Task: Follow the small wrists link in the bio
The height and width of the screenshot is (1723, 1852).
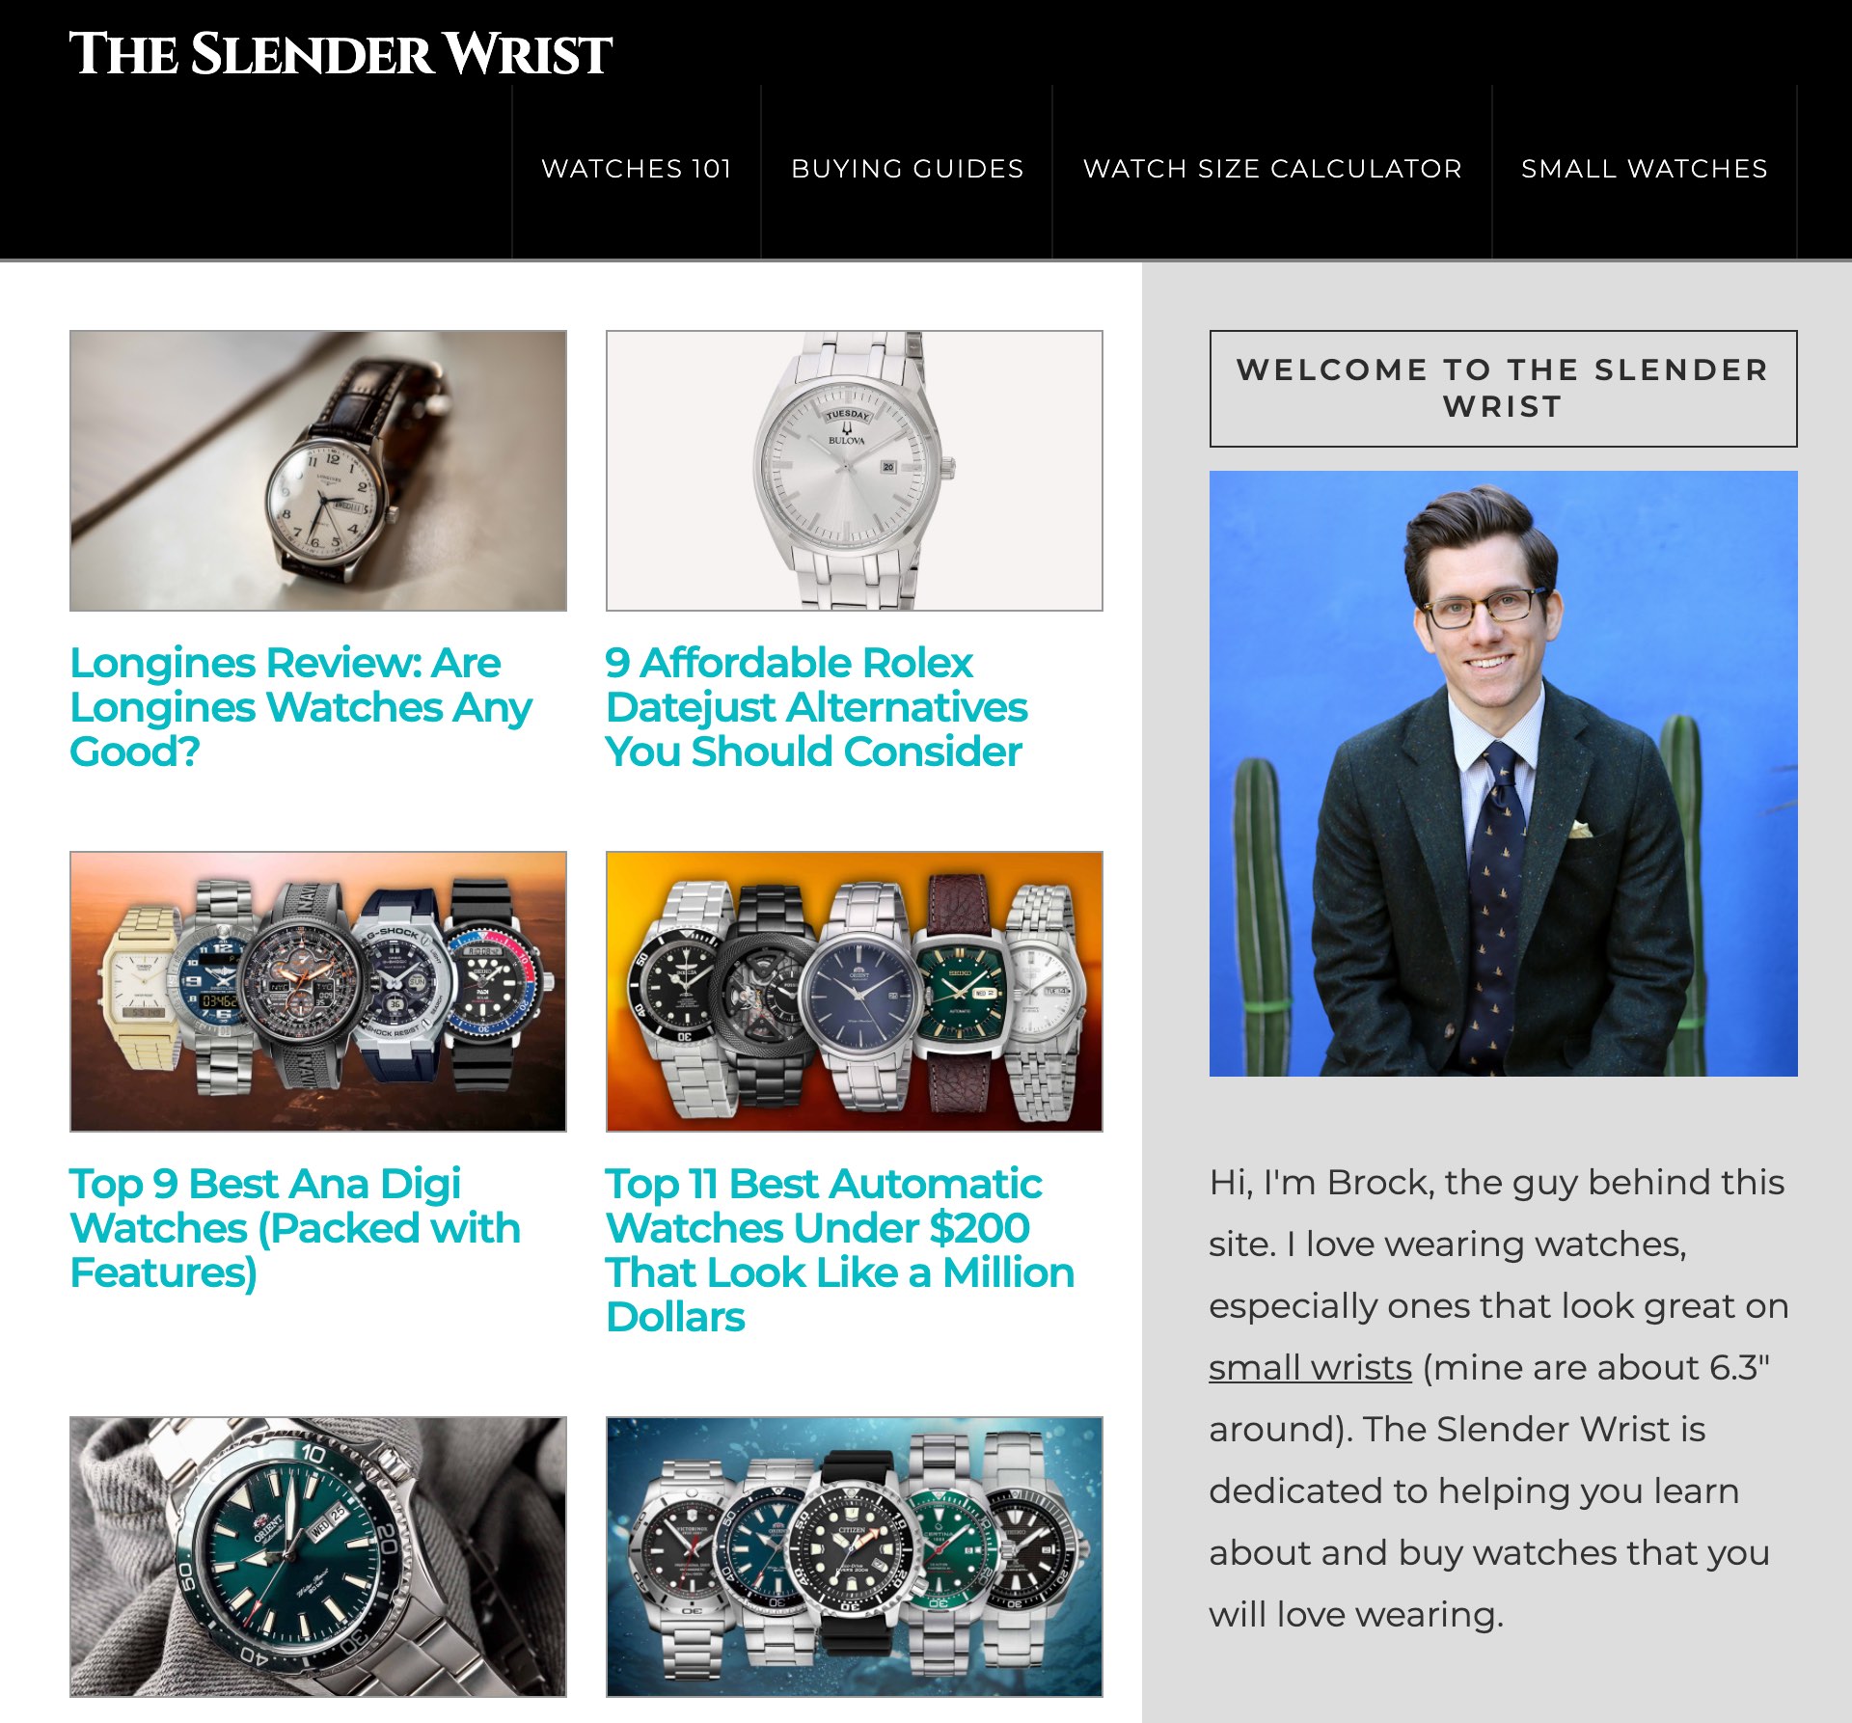Action: coord(1310,1368)
